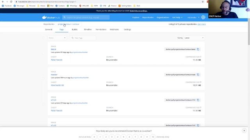Open the Greece bookmarks folder
Viewport: 250px width, 140px height.
(x=41, y=6)
